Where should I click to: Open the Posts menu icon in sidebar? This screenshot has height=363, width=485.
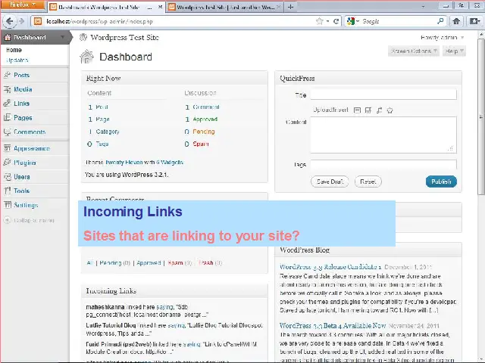pos(7,75)
